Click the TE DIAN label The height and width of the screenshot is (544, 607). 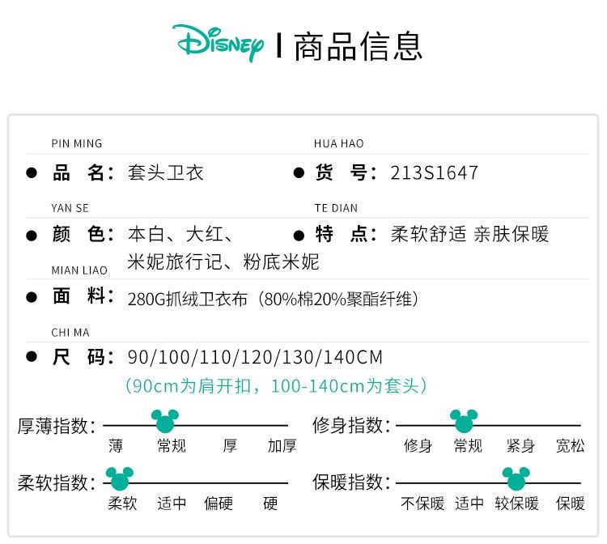click(336, 208)
